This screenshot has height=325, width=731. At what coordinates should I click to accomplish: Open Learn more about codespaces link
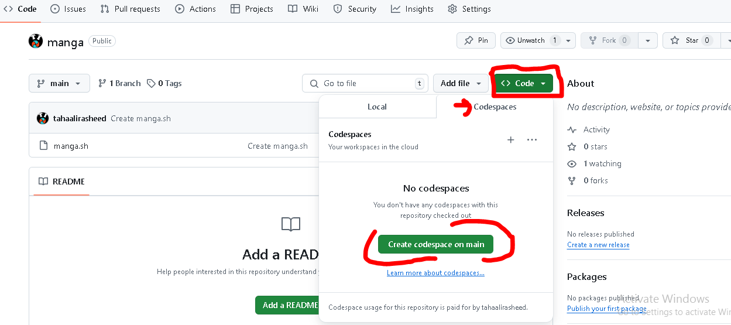[435, 273]
